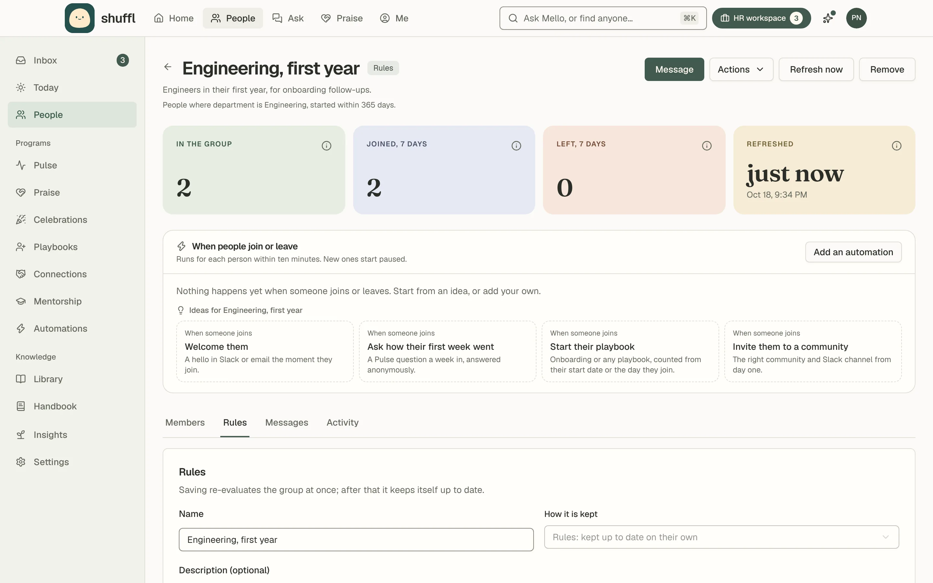The width and height of the screenshot is (933, 583).
Task: Open the PN profile avatar
Action: point(856,18)
